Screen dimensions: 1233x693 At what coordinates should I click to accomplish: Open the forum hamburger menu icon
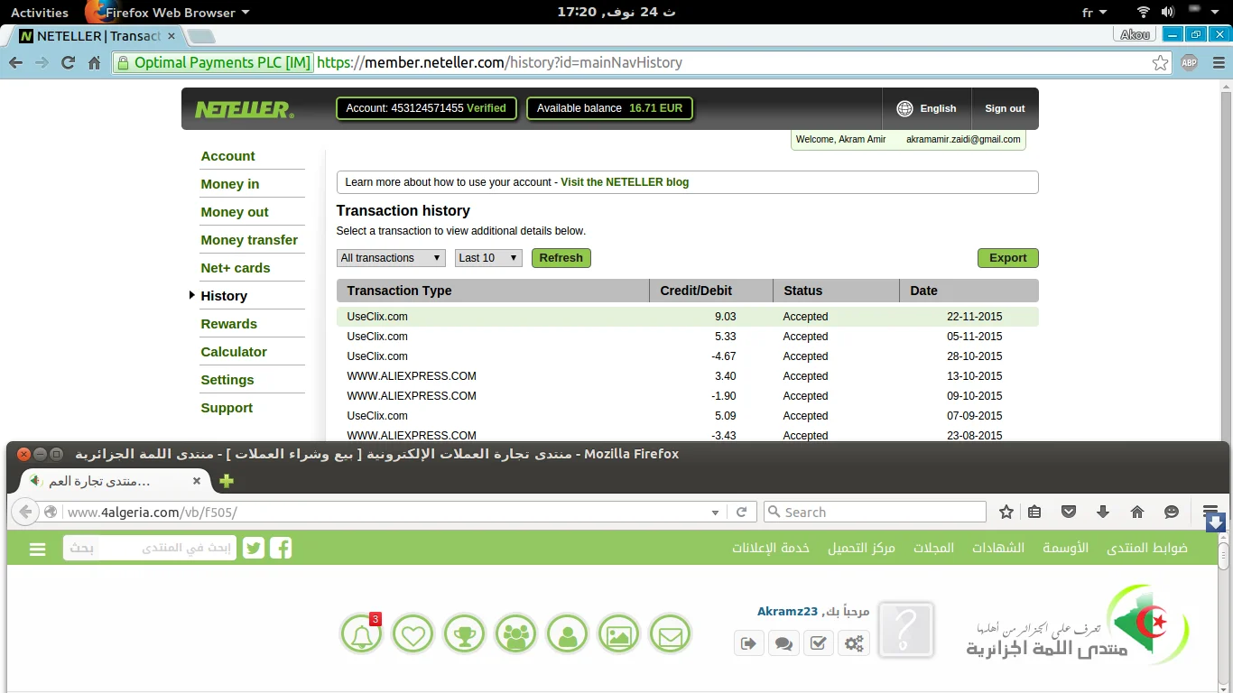click(37, 549)
